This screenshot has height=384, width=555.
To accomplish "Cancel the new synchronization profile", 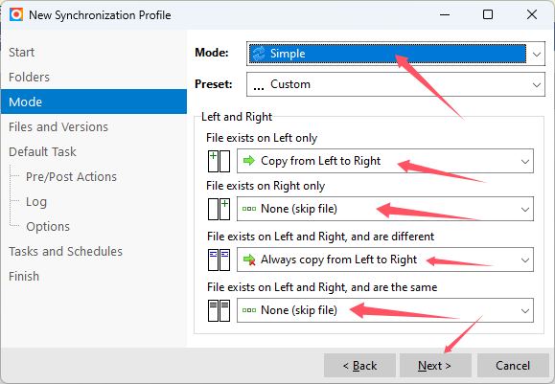I will tap(513, 366).
